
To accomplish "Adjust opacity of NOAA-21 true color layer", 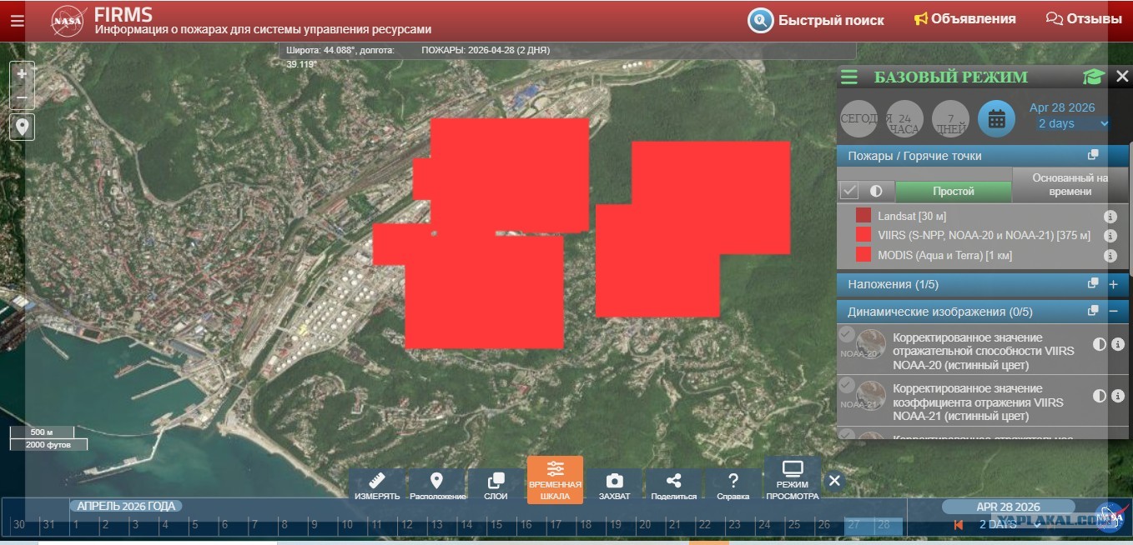I will [1100, 396].
